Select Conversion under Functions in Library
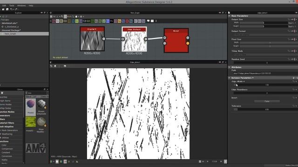This screenshot has width=298, height=167. [7, 156]
